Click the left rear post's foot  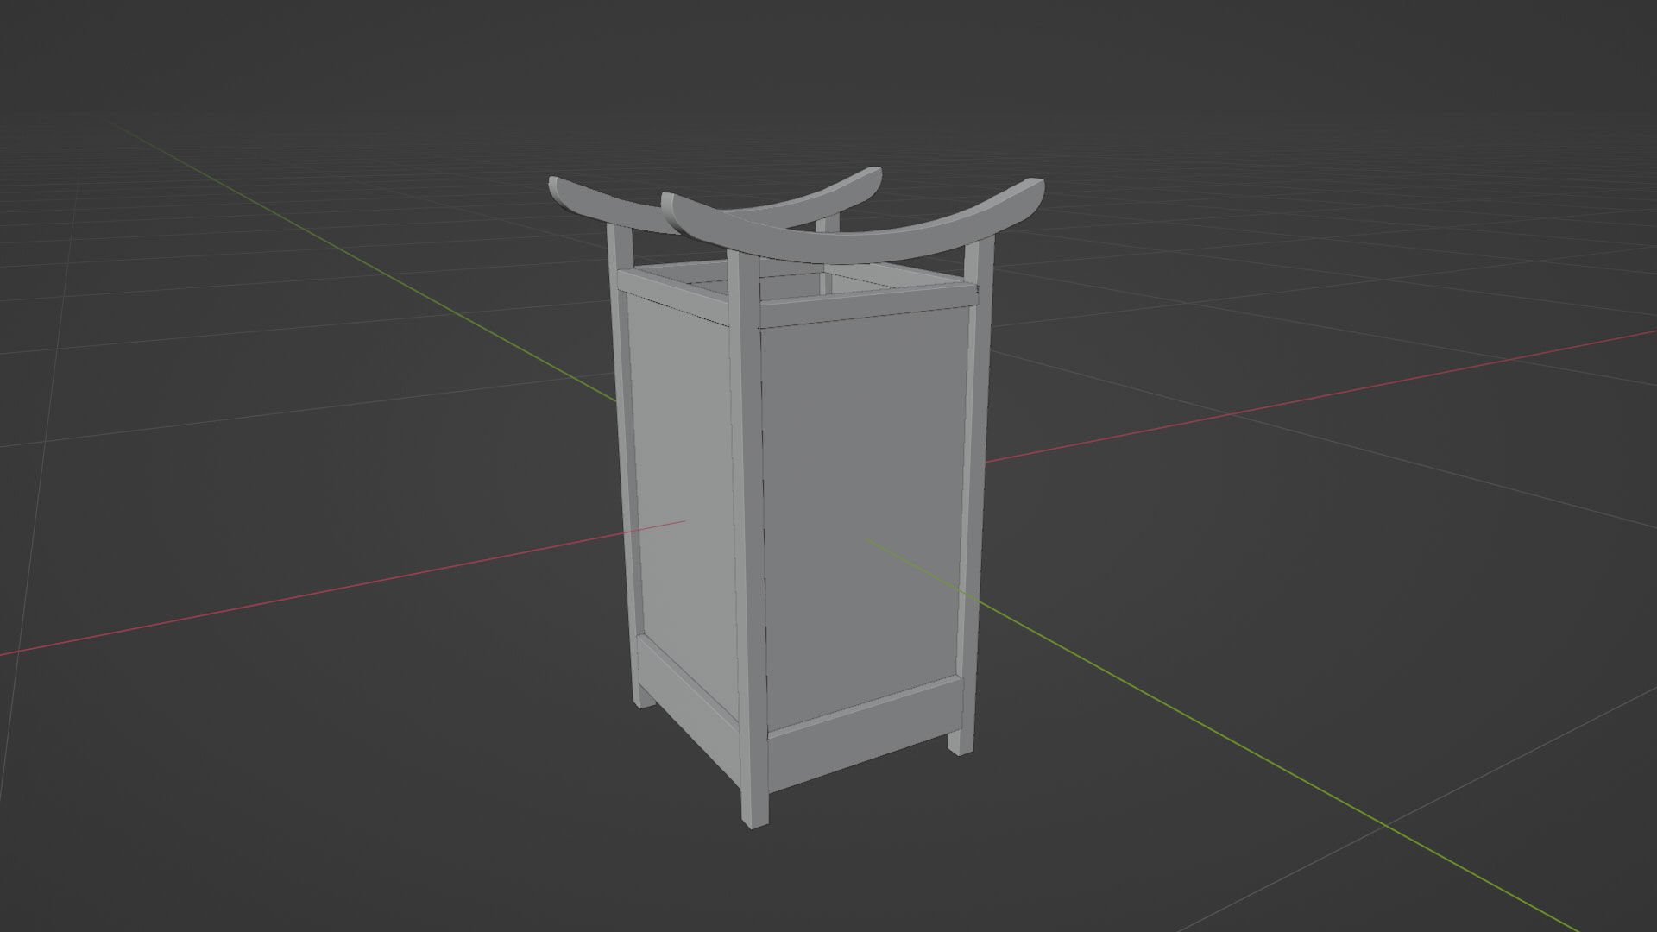tap(643, 697)
